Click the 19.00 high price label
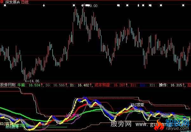The width and height of the screenshot is (191, 132). coord(93,6)
